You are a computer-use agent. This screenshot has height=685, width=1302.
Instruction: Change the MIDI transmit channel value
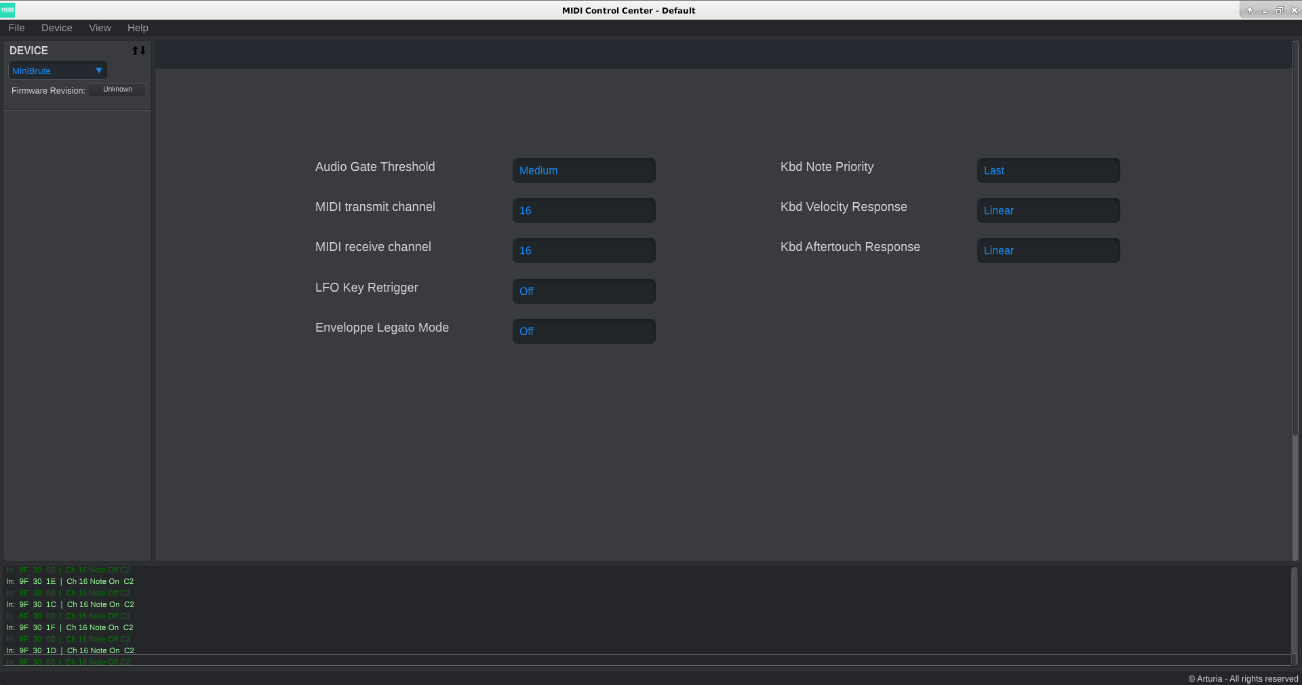pos(584,211)
